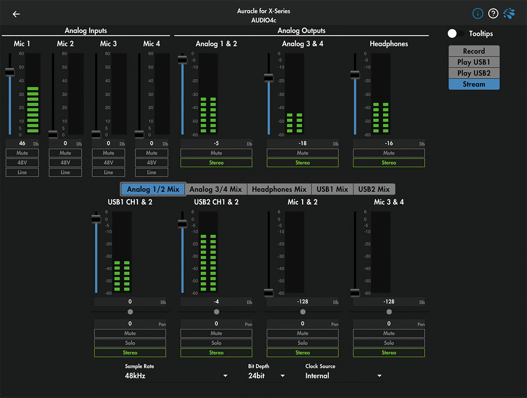Image resolution: width=527 pixels, height=398 pixels.
Task: Switch to USB1 Mix tab
Action: (x=332, y=189)
